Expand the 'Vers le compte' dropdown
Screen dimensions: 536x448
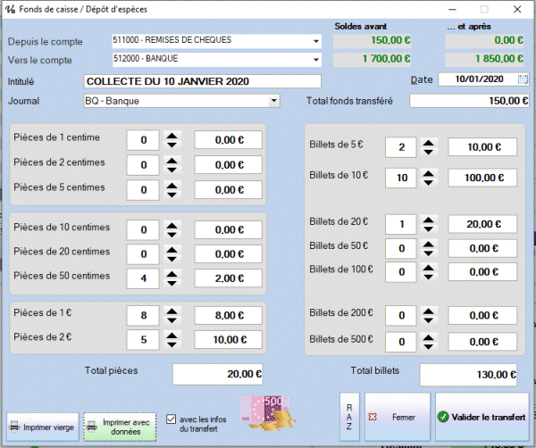(316, 60)
